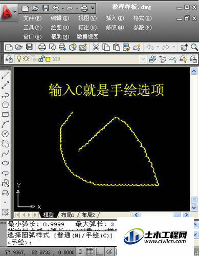
Task: Switch to the 布局1 layout tab
Action: [68, 215]
